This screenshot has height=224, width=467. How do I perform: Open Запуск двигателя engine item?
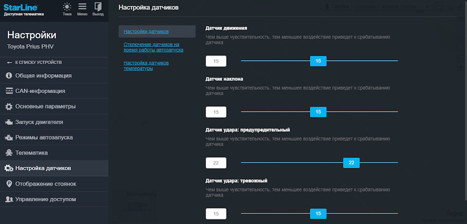54,122
